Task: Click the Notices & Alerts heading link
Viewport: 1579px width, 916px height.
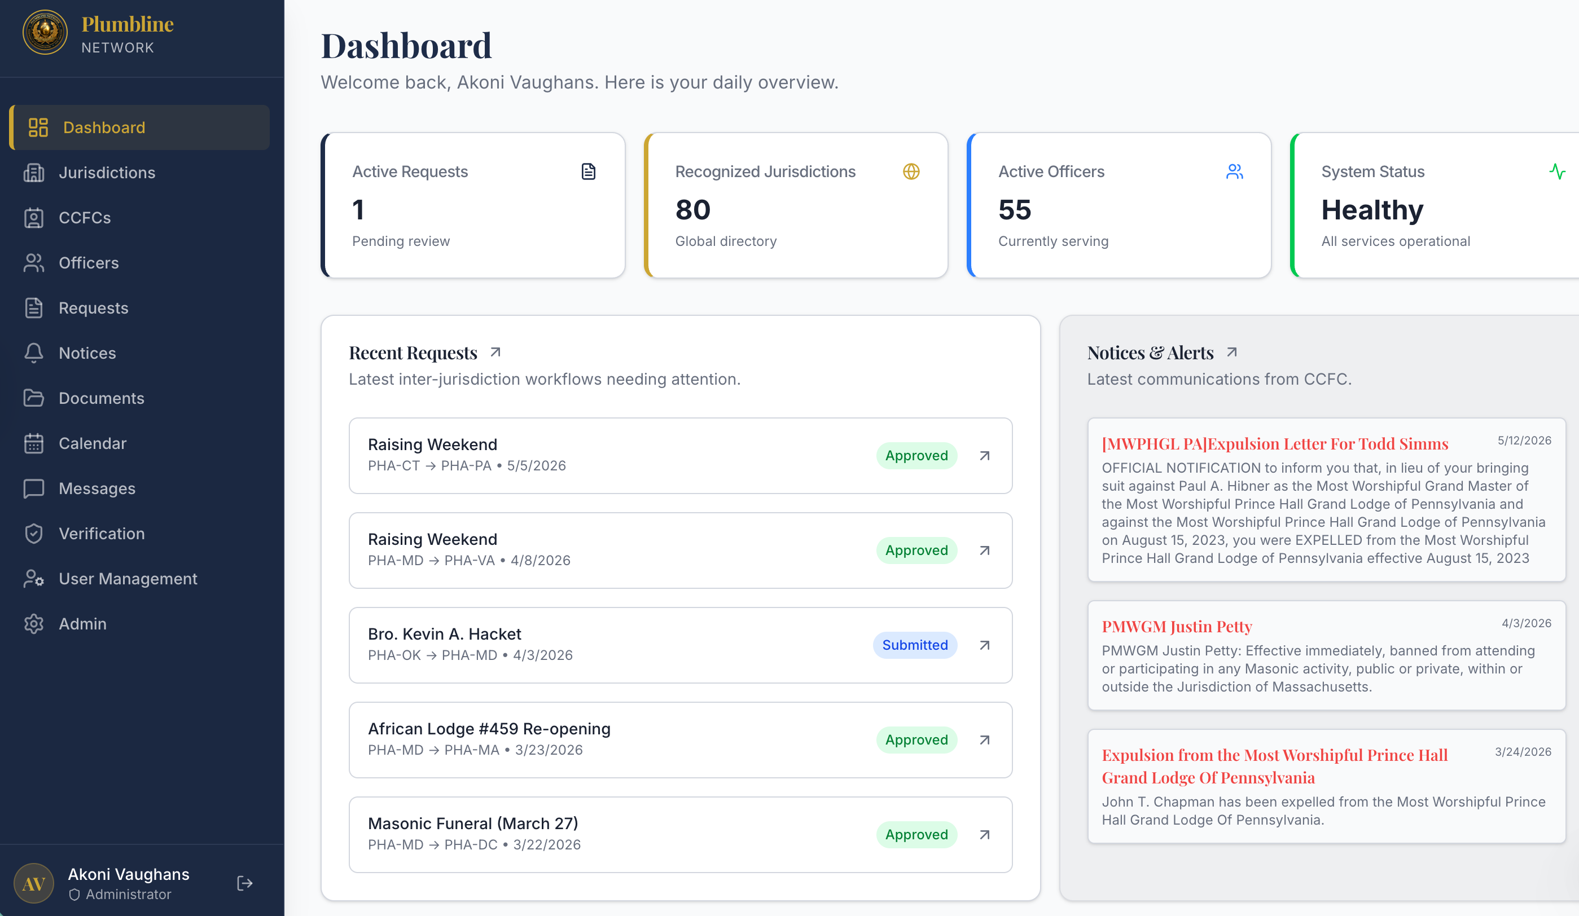Action: (x=1151, y=353)
